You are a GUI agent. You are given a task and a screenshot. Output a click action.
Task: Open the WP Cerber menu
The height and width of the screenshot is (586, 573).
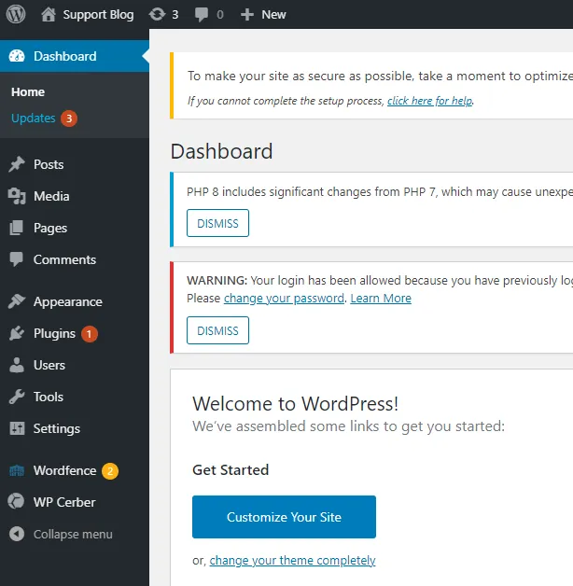[64, 502]
